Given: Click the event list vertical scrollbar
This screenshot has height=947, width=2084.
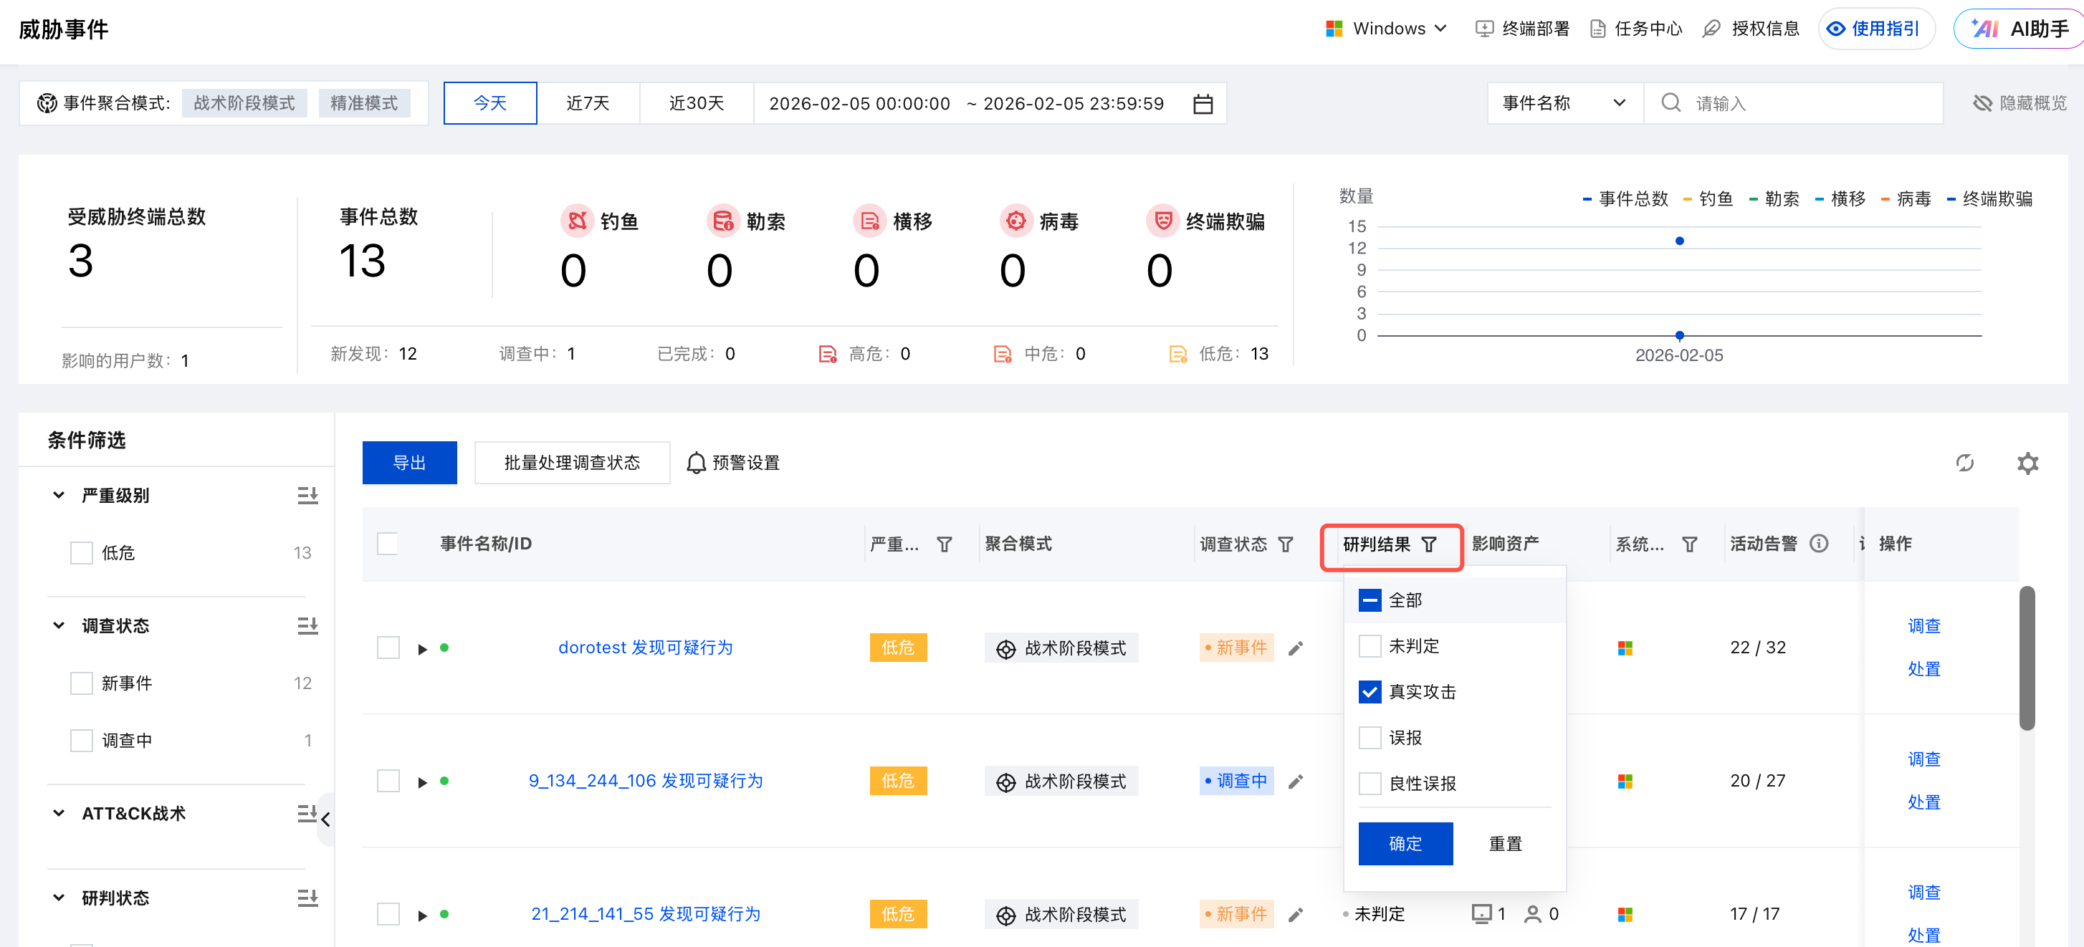Looking at the screenshot, I should [x=2026, y=657].
